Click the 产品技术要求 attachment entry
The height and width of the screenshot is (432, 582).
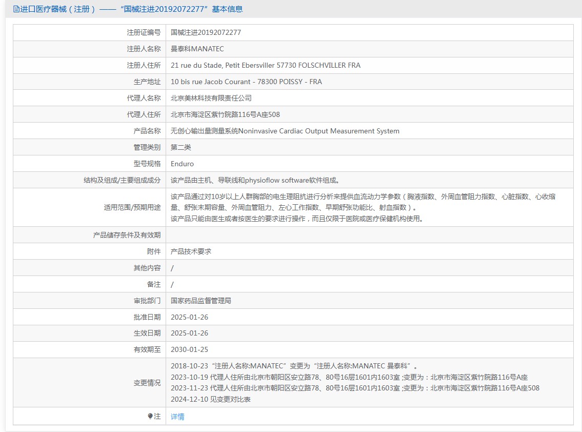[x=191, y=251]
